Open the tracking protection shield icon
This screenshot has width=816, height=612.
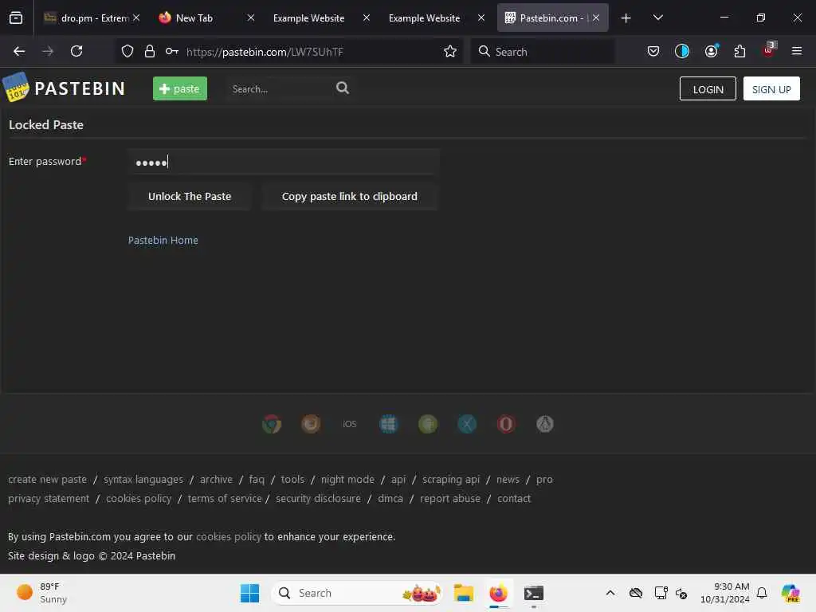pos(127,51)
